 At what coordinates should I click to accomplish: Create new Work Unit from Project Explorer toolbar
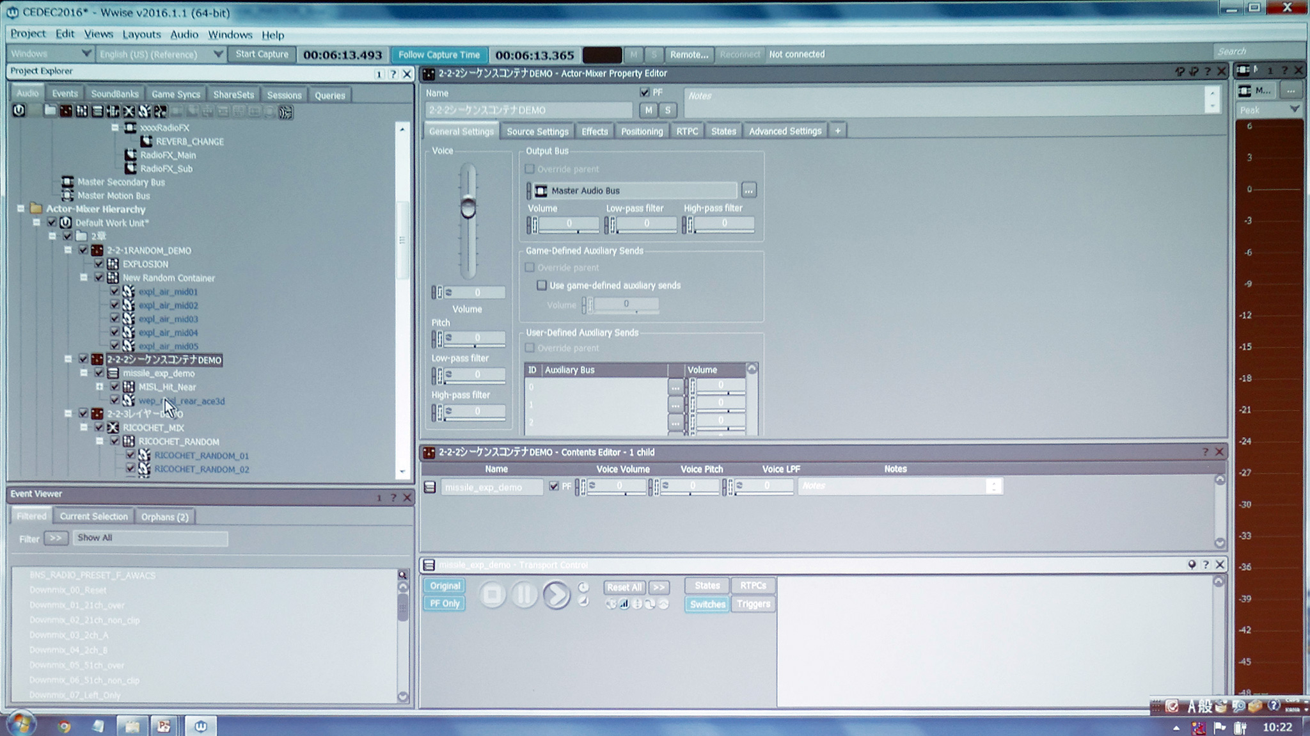(19, 111)
